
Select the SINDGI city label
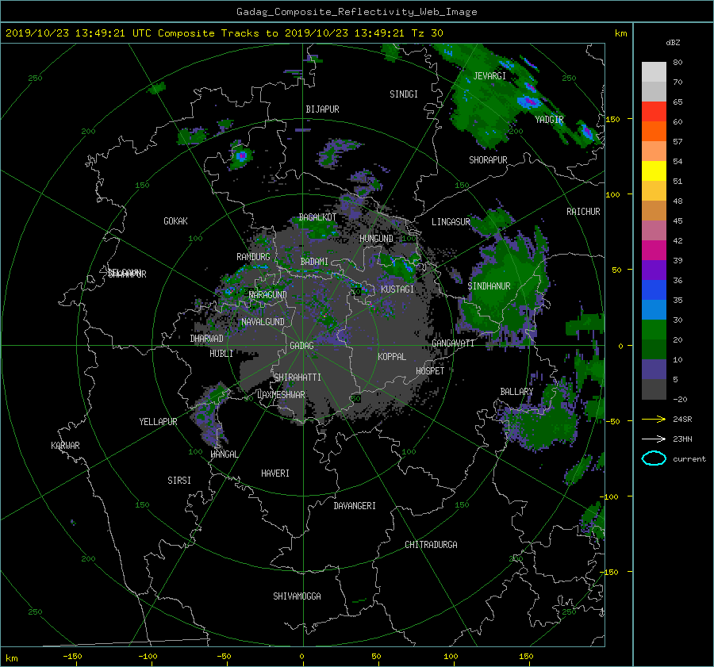404,94
